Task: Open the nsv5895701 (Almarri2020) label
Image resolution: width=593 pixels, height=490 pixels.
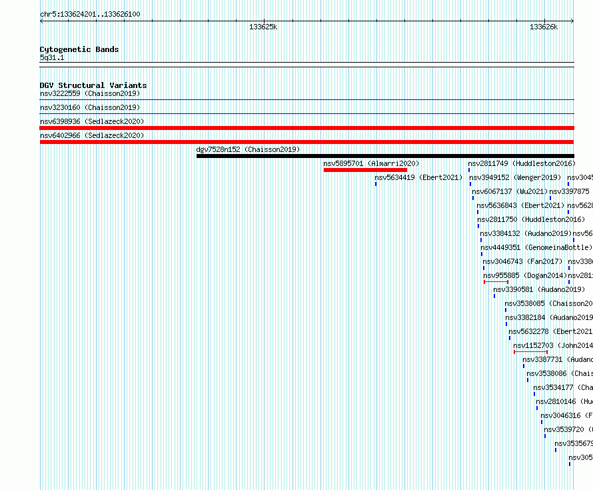Action: (371, 163)
